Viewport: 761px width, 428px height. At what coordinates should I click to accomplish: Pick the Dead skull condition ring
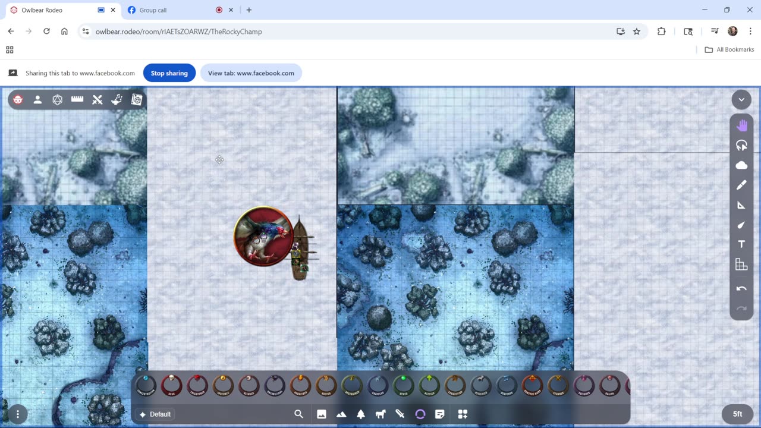171,386
